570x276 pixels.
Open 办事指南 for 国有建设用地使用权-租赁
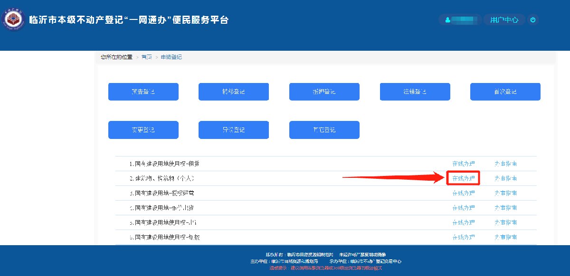click(505, 164)
